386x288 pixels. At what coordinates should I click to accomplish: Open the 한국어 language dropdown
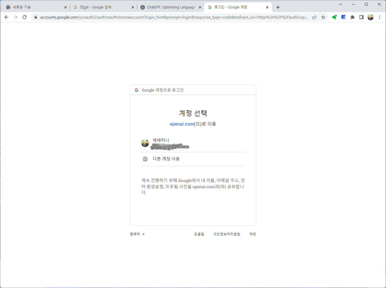[x=137, y=234]
